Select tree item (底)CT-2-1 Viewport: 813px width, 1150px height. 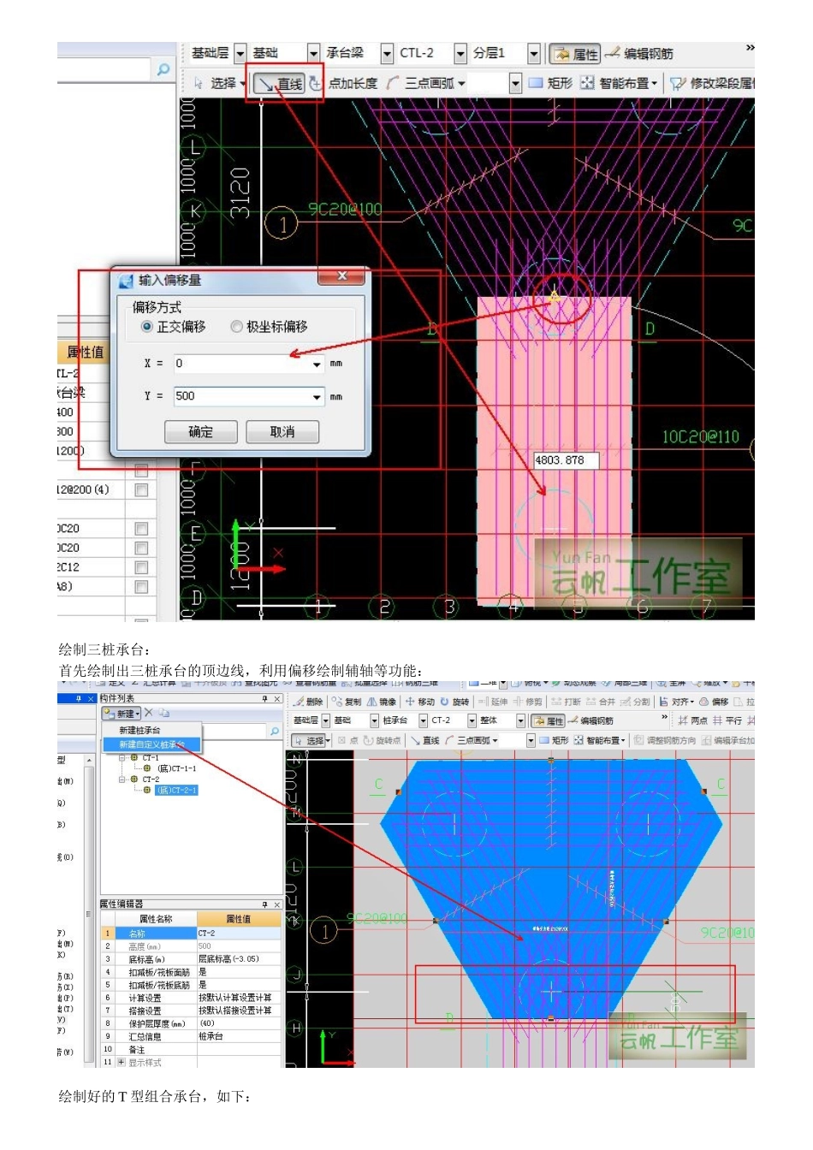176,790
